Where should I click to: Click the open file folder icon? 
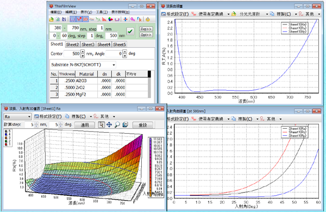tap(51, 20)
